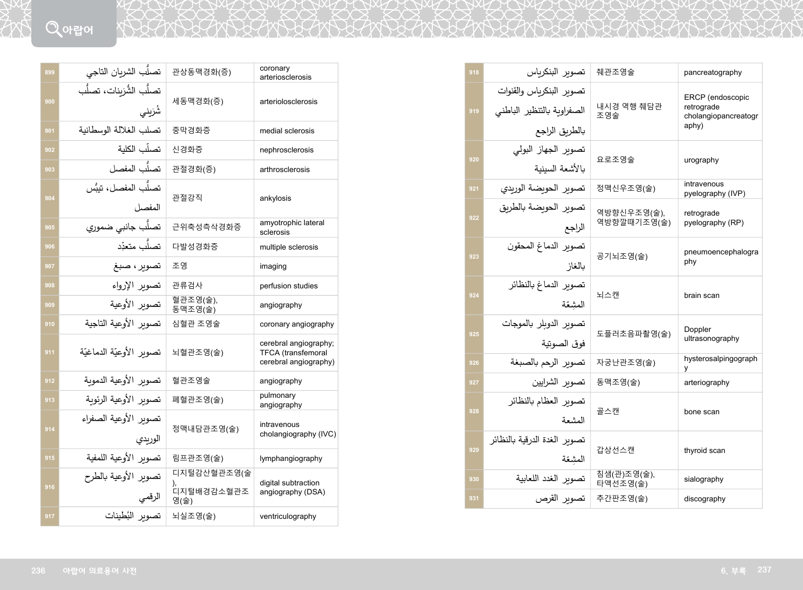Select Korean term 갑상선스캔
803x590 pixels.
coord(615,450)
